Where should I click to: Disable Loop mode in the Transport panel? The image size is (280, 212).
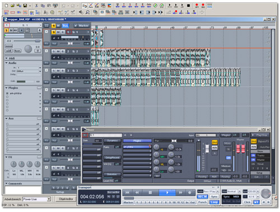tap(214, 202)
